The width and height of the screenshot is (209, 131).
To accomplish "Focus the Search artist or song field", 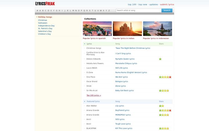I will [139, 10].
